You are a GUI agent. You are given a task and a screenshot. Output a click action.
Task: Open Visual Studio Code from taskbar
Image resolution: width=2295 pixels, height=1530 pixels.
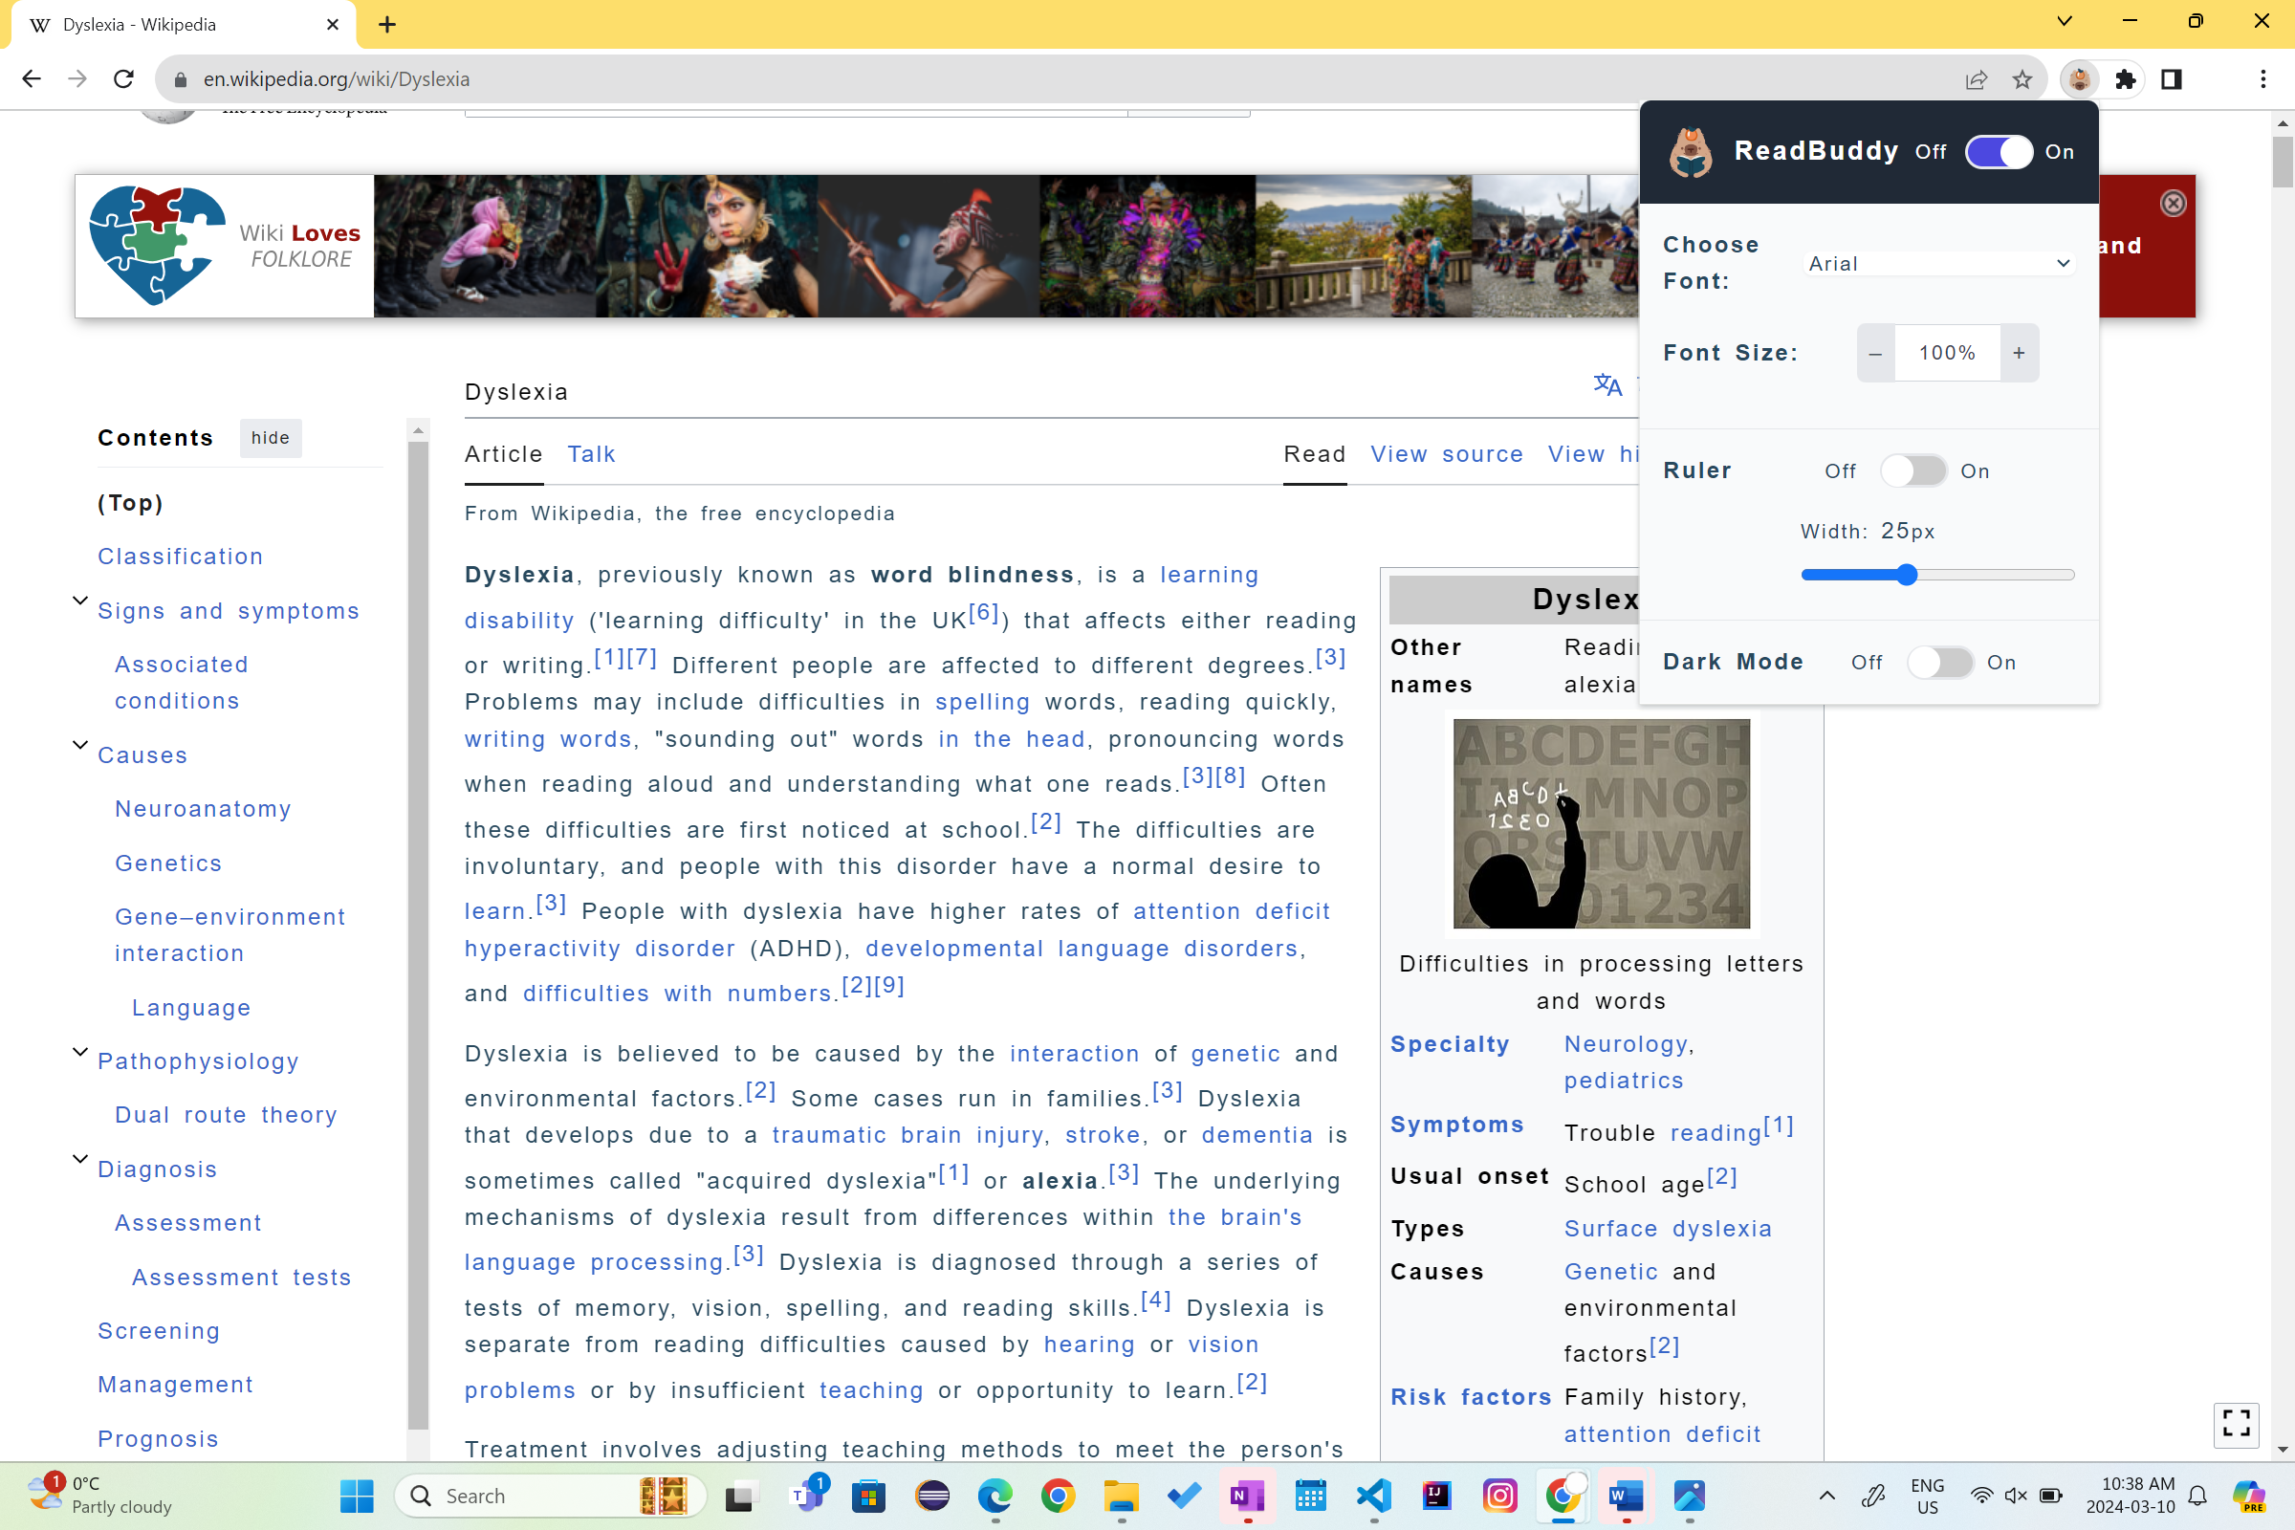1373,1495
